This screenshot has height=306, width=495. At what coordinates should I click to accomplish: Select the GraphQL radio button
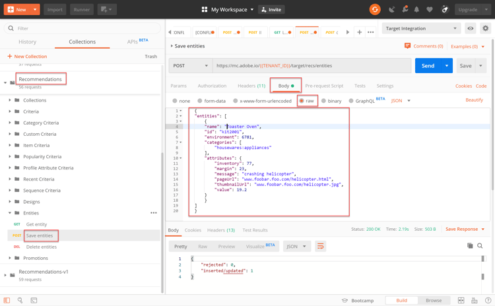pos(351,101)
